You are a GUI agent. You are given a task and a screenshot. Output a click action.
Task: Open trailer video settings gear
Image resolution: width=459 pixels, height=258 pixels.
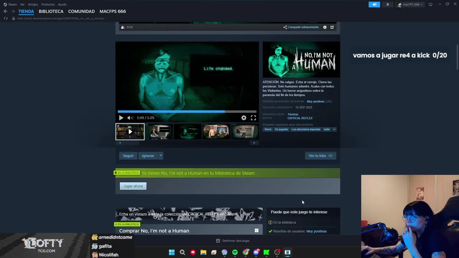(x=244, y=118)
